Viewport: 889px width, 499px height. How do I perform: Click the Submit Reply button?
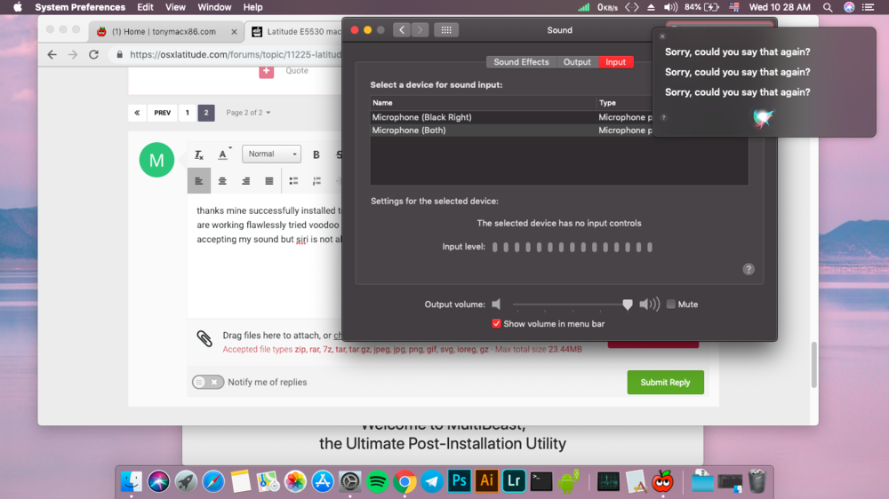(665, 382)
